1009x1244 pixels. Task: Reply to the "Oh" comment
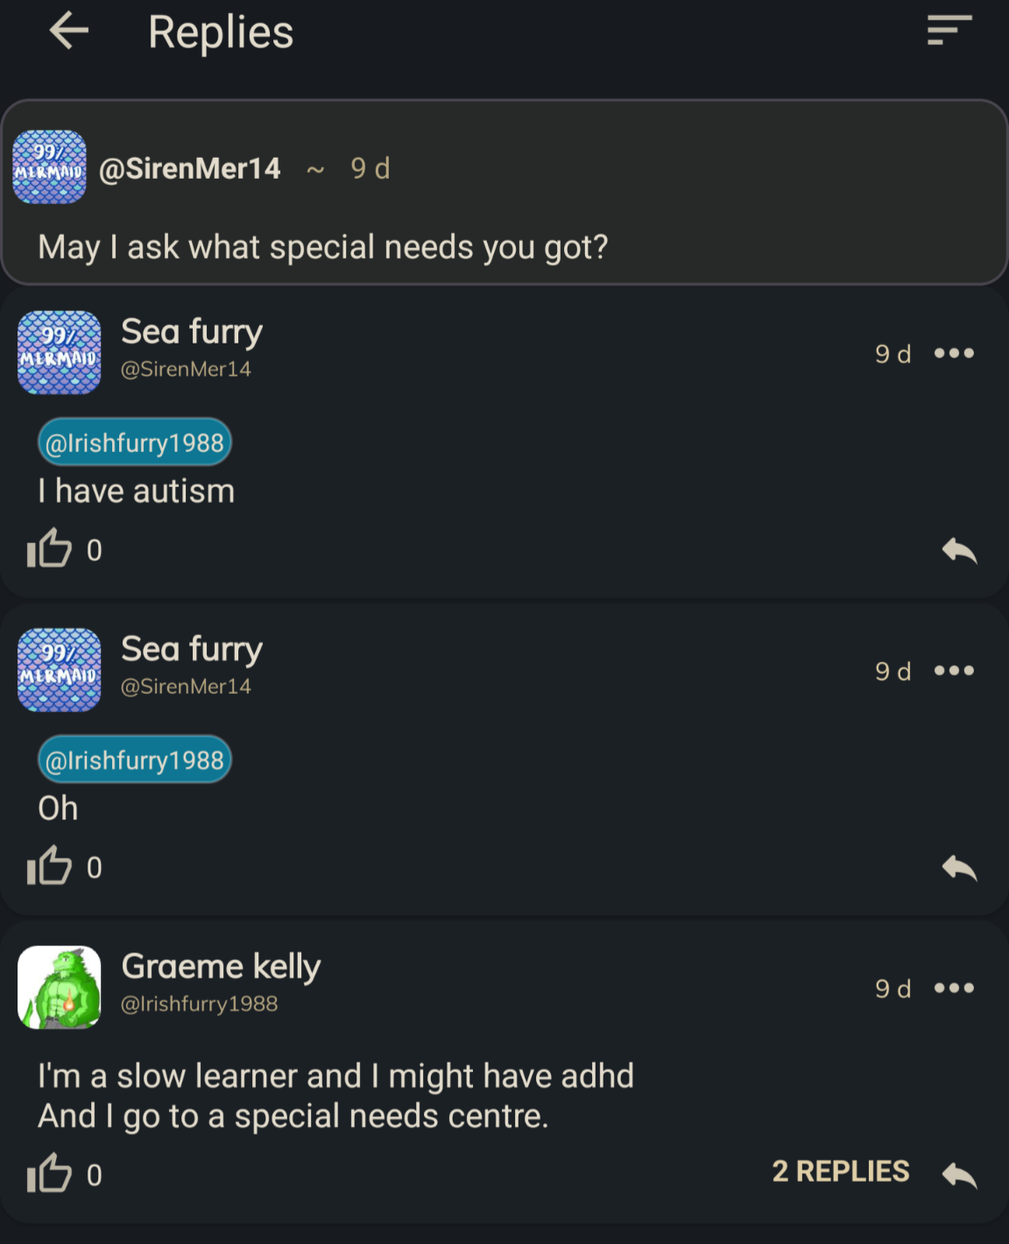point(959,868)
